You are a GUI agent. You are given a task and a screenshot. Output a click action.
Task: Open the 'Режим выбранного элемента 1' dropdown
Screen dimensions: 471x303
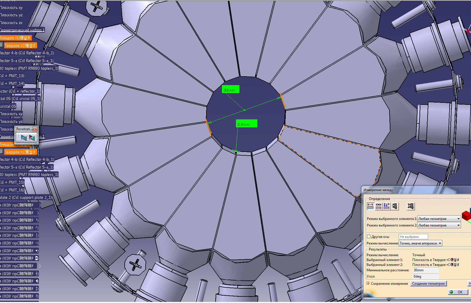point(439,219)
